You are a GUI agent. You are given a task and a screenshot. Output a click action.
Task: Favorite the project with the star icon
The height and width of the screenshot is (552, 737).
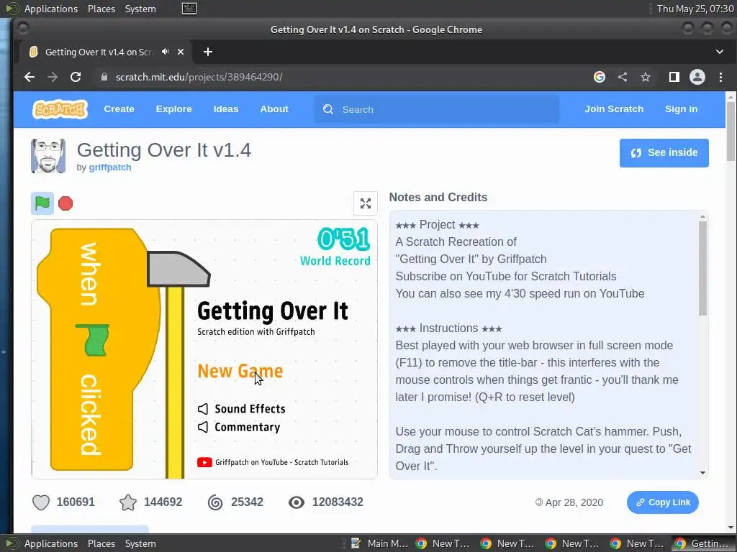pyautogui.click(x=128, y=502)
